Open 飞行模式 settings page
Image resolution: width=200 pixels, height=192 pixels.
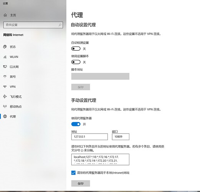click(16, 96)
